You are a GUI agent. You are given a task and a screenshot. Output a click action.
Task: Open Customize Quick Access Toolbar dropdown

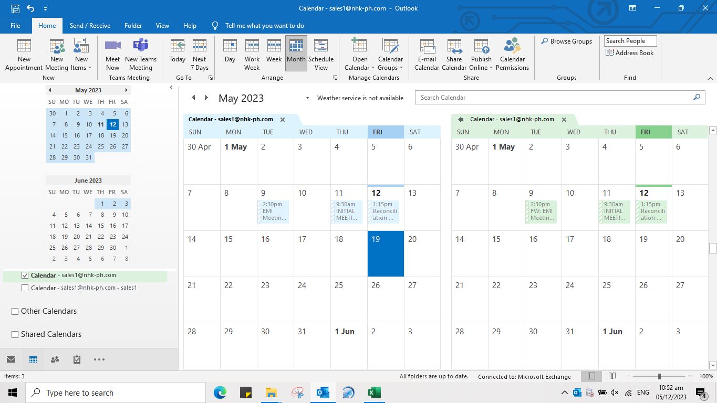click(45, 9)
